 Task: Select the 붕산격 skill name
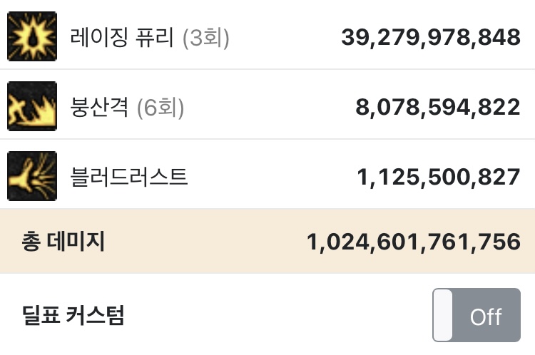pyautogui.click(x=100, y=107)
